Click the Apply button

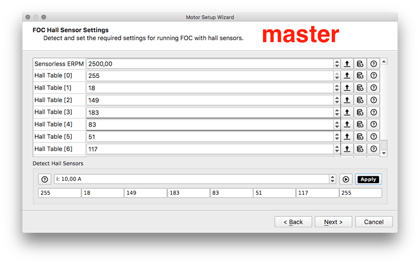pyautogui.click(x=368, y=179)
